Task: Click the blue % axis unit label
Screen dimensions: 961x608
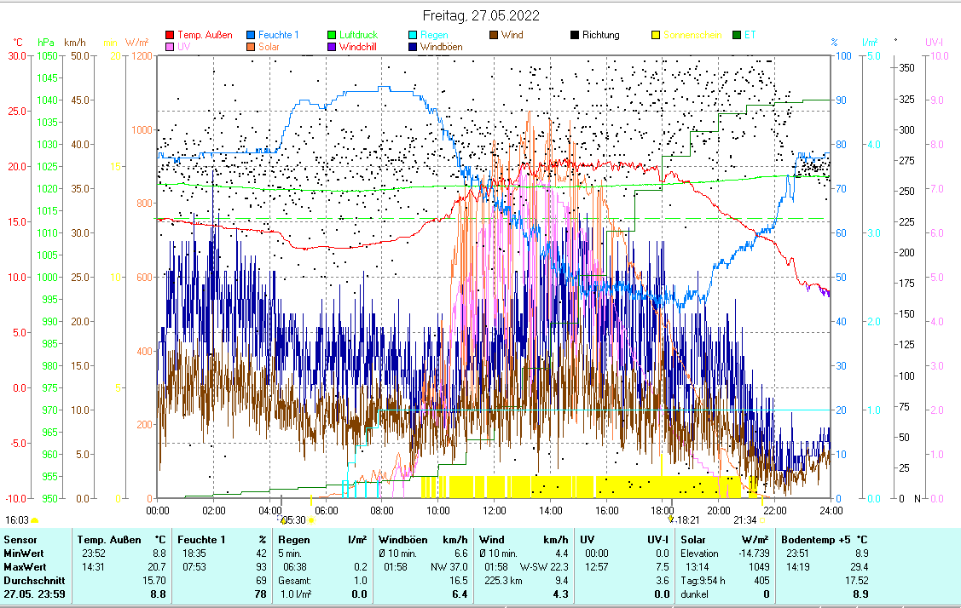Action: (834, 43)
